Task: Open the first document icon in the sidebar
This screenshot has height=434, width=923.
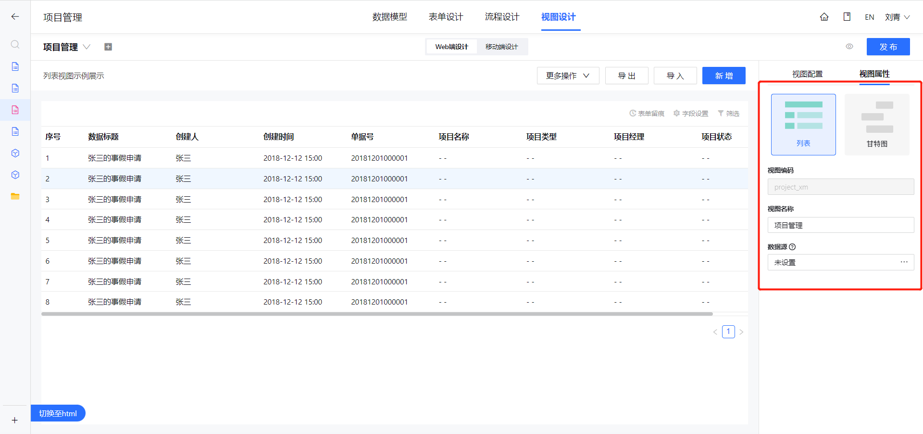Action: coord(15,66)
